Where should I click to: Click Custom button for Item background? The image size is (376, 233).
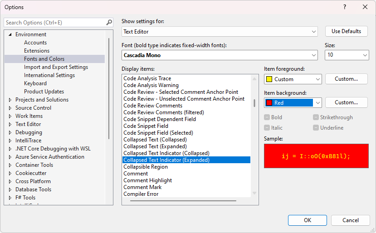(346, 102)
